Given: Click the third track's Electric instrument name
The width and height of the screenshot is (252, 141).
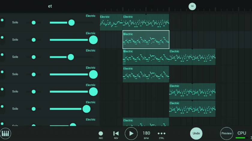Looking at the screenshot, I should (x=91, y=50).
